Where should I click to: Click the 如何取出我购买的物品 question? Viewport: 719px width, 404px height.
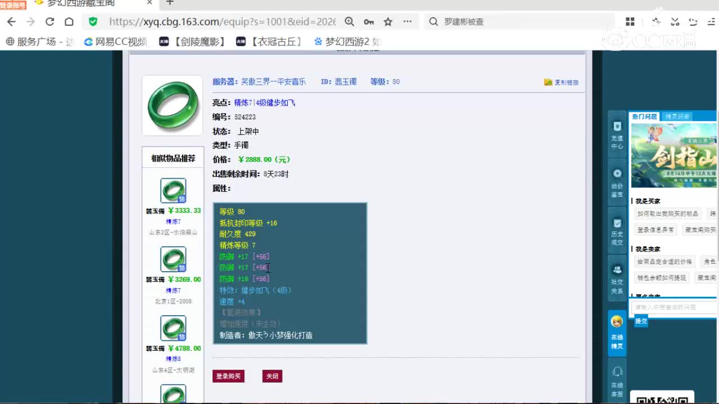[x=668, y=214]
